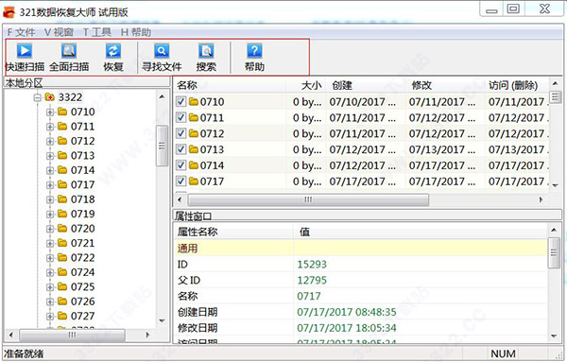Open the T 工具 menu
The image size is (567, 362).
tap(97, 32)
